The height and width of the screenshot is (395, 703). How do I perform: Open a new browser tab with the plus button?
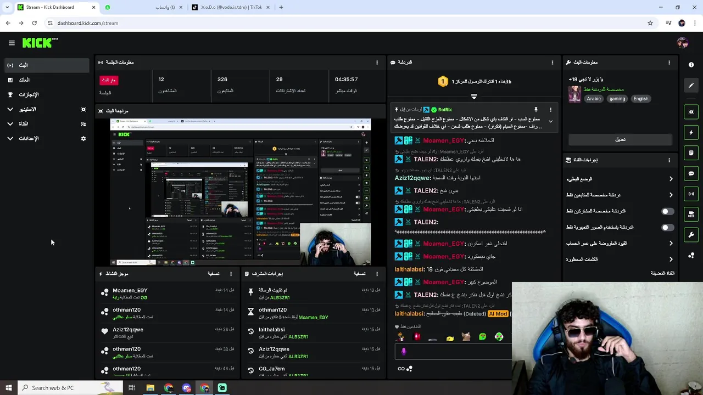click(x=281, y=8)
